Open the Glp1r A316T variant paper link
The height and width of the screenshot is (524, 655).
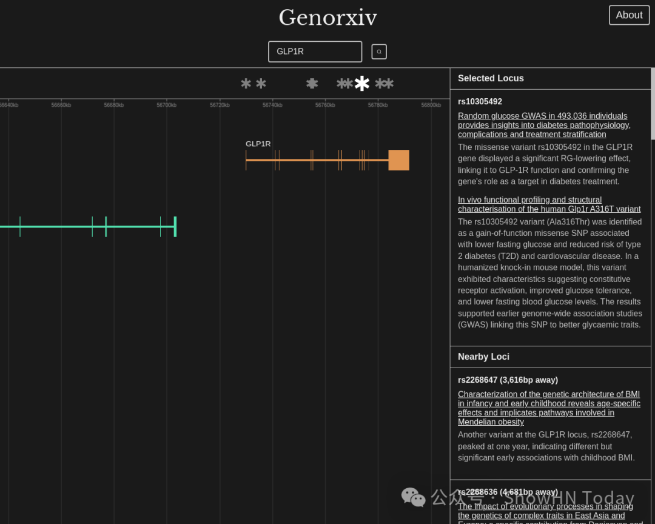549,204
